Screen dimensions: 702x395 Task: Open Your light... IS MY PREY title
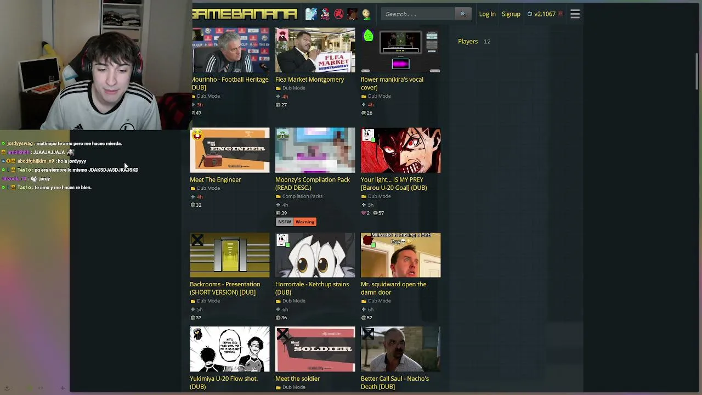point(394,184)
